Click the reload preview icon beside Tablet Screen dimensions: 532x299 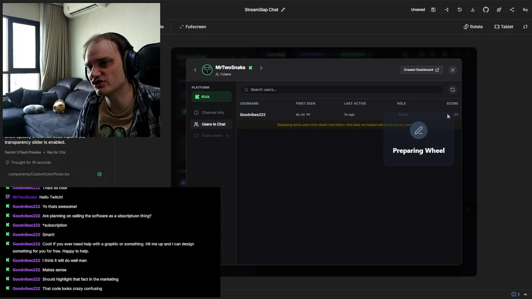point(525,27)
